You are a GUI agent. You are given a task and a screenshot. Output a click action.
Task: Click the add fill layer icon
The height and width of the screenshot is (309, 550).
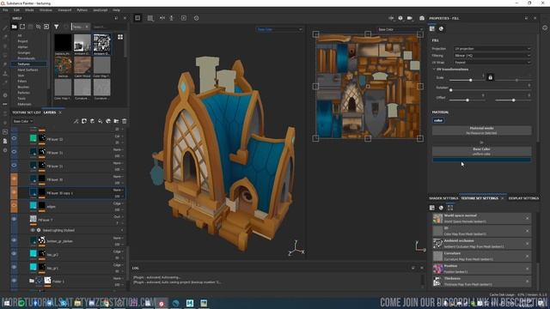(x=101, y=121)
